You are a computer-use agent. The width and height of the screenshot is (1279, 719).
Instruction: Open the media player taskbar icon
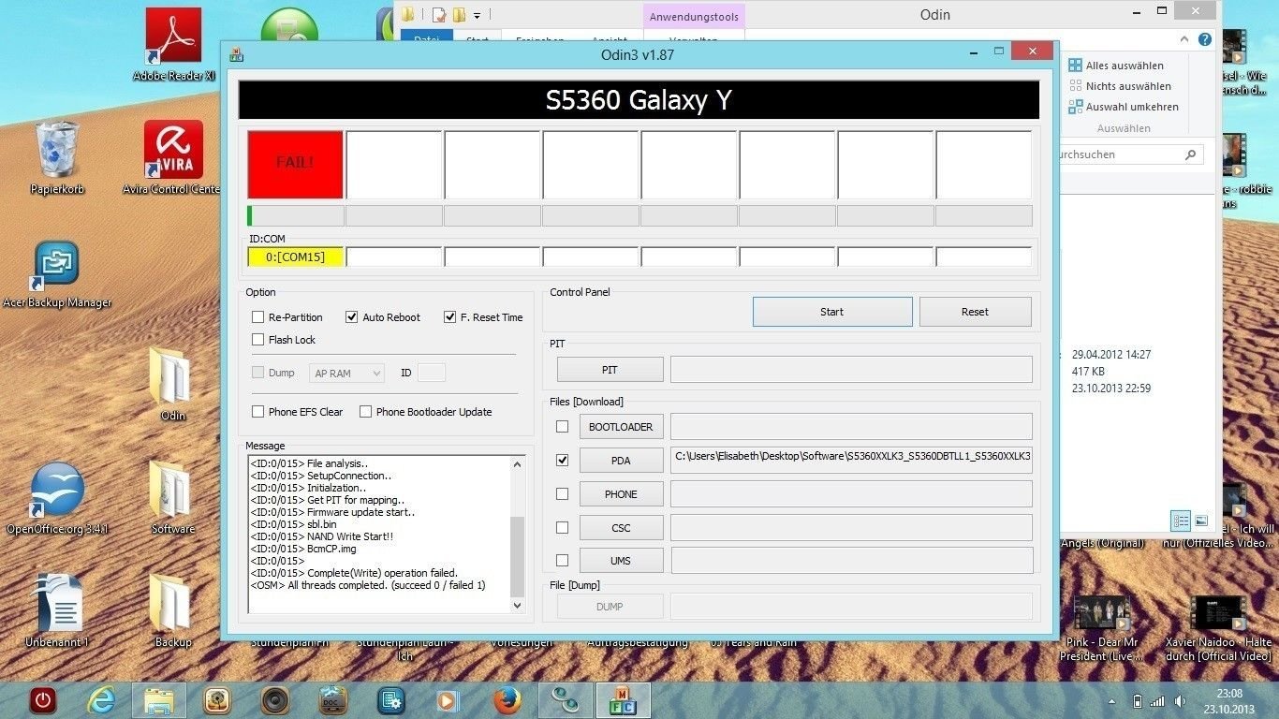pos(448,700)
